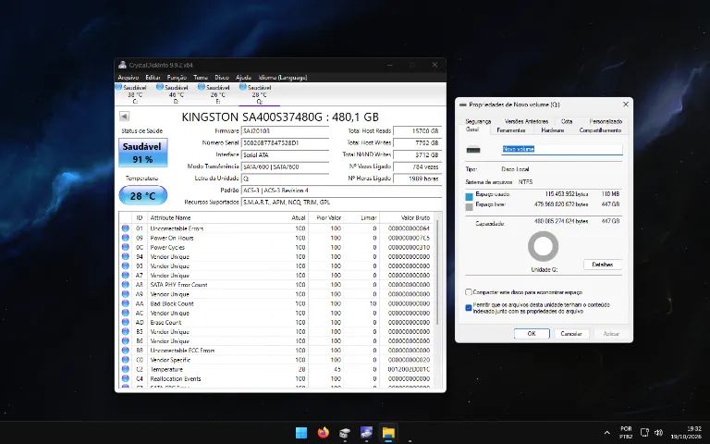Click the Valor Bruto column header
The image size is (710, 444).
click(415, 218)
